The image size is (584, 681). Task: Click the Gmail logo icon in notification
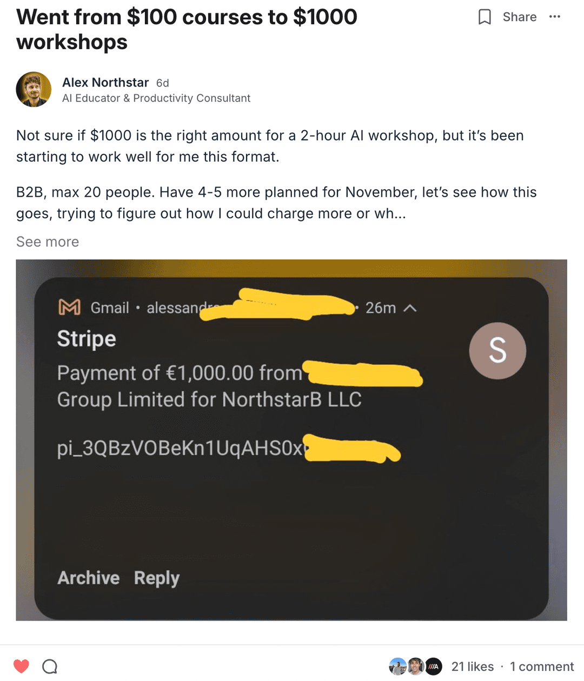[x=69, y=308]
